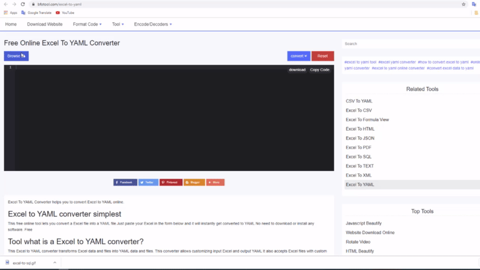Open the YouTube bookmark

pyautogui.click(x=65, y=13)
